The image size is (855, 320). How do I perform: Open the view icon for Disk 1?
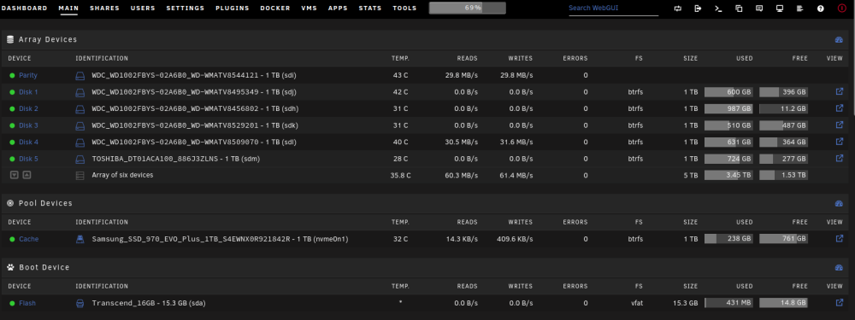(x=840, y=91)
